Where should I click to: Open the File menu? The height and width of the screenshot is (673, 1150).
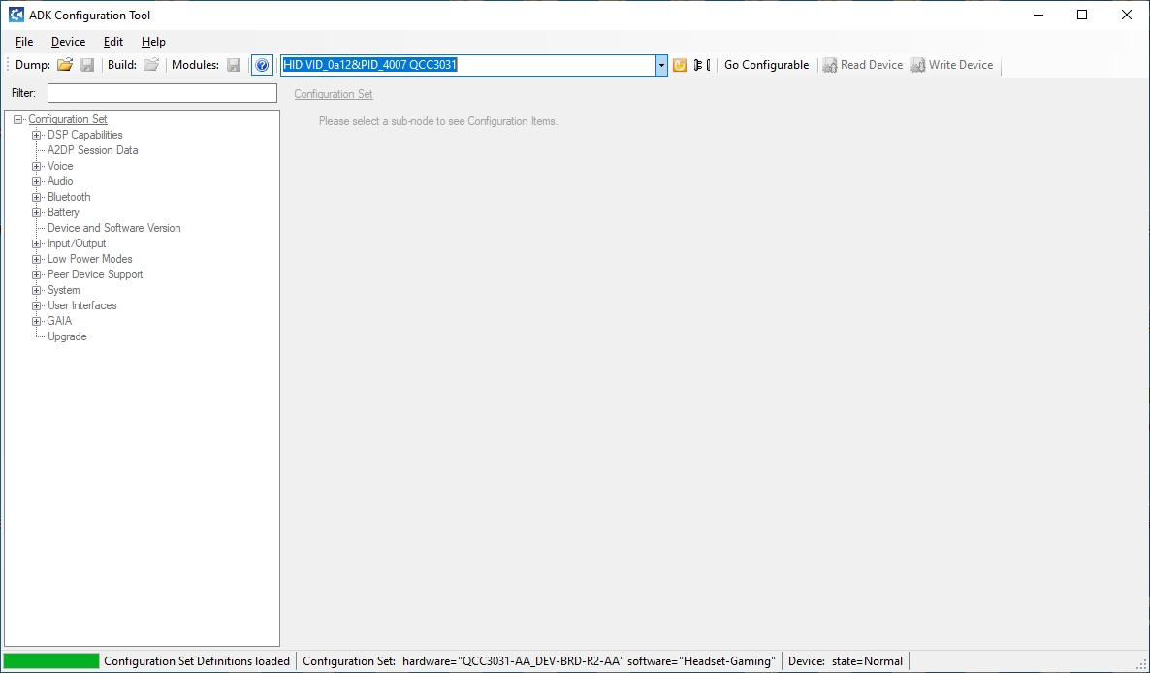click(24, 42)
